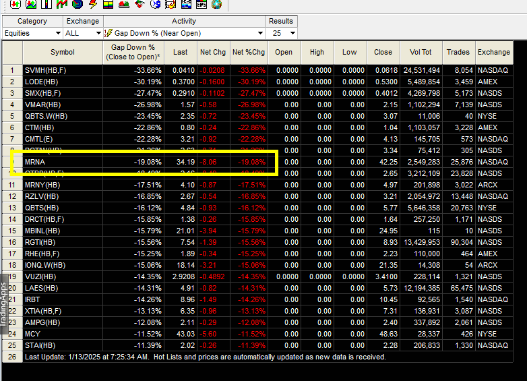Click the High column header
This screenshot has width=527, height=381.
tap(317, 52)
